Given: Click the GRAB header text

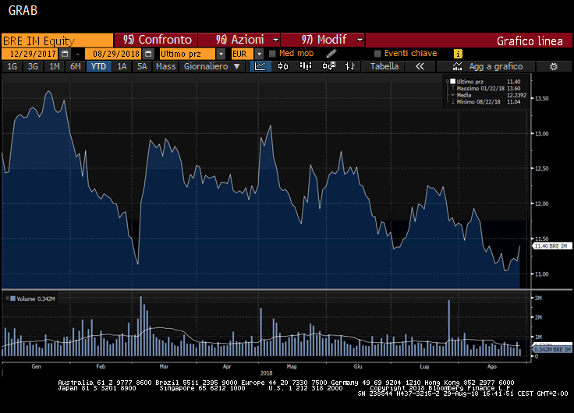Looking at the screenshot, I should point(23,11).
